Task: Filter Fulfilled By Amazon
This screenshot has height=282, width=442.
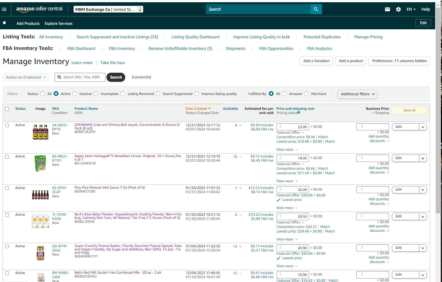Action: tap(285, 94)
